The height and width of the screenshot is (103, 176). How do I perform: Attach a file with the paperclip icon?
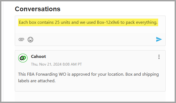tap(21, 39)
